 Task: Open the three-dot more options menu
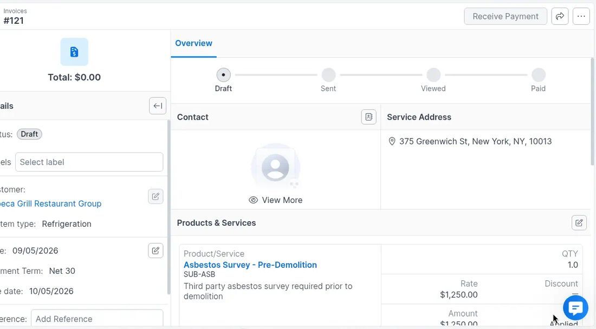(581, 16)
